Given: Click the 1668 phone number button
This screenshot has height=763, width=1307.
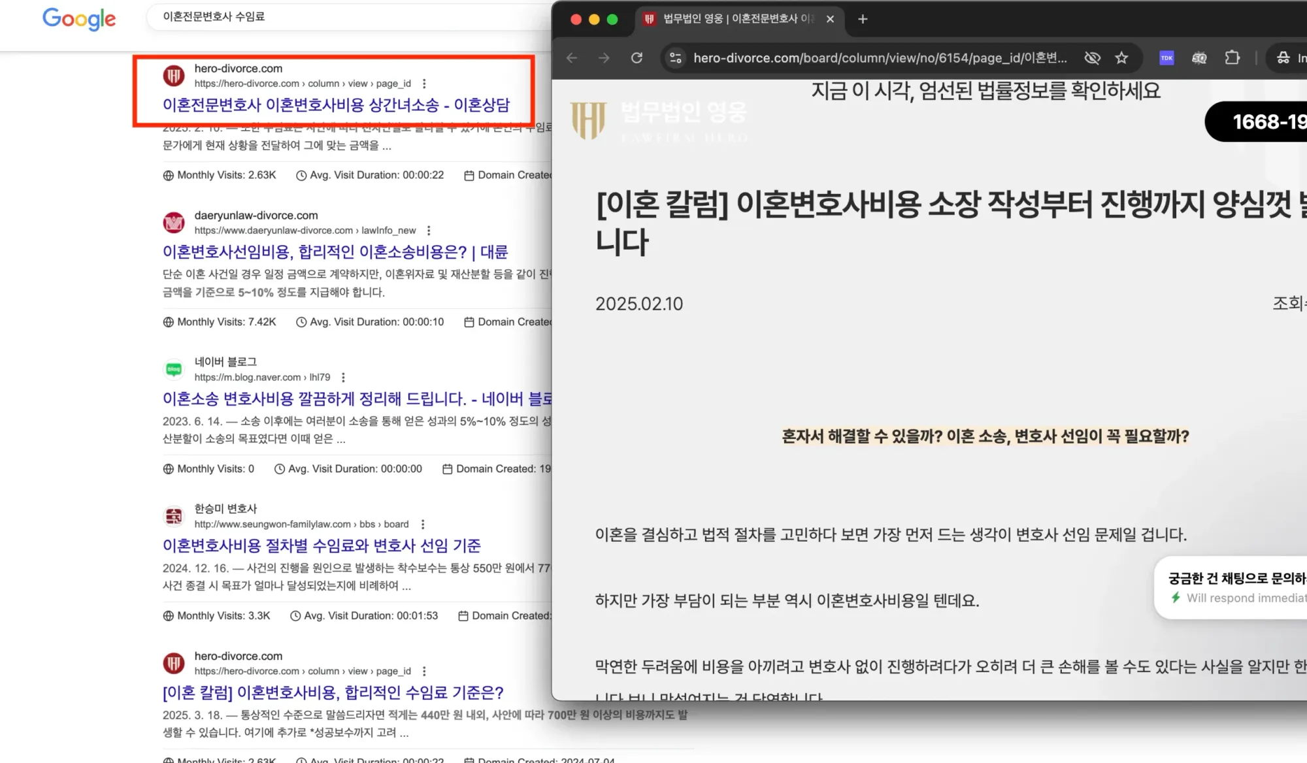Looking at the screenshot, I should (x=1264, y=122).
